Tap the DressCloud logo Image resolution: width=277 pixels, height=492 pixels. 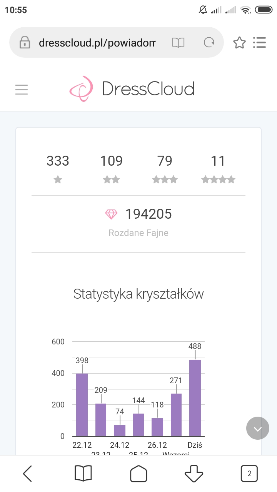(132, 89)
